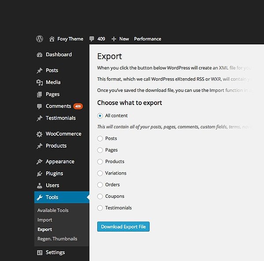
Task: Choose the Orders radio option
Action: 100,185
